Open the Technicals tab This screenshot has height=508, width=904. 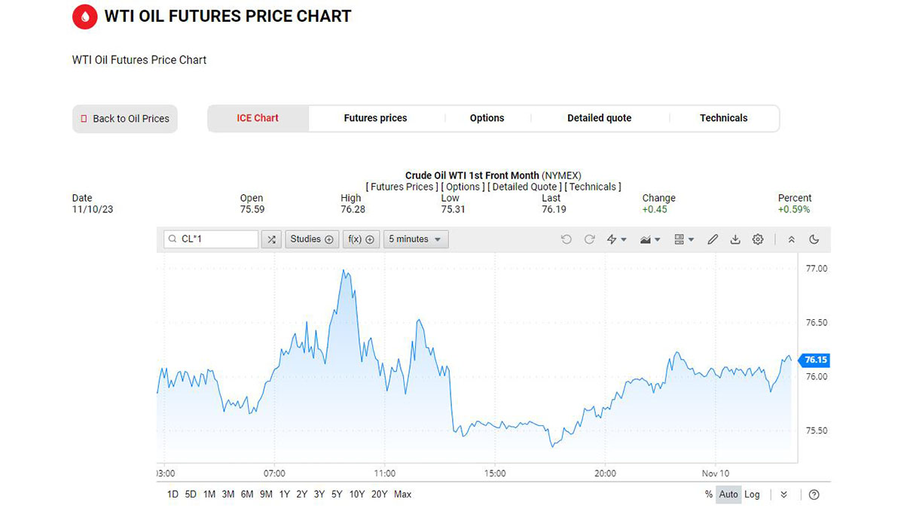pos(723,118)
